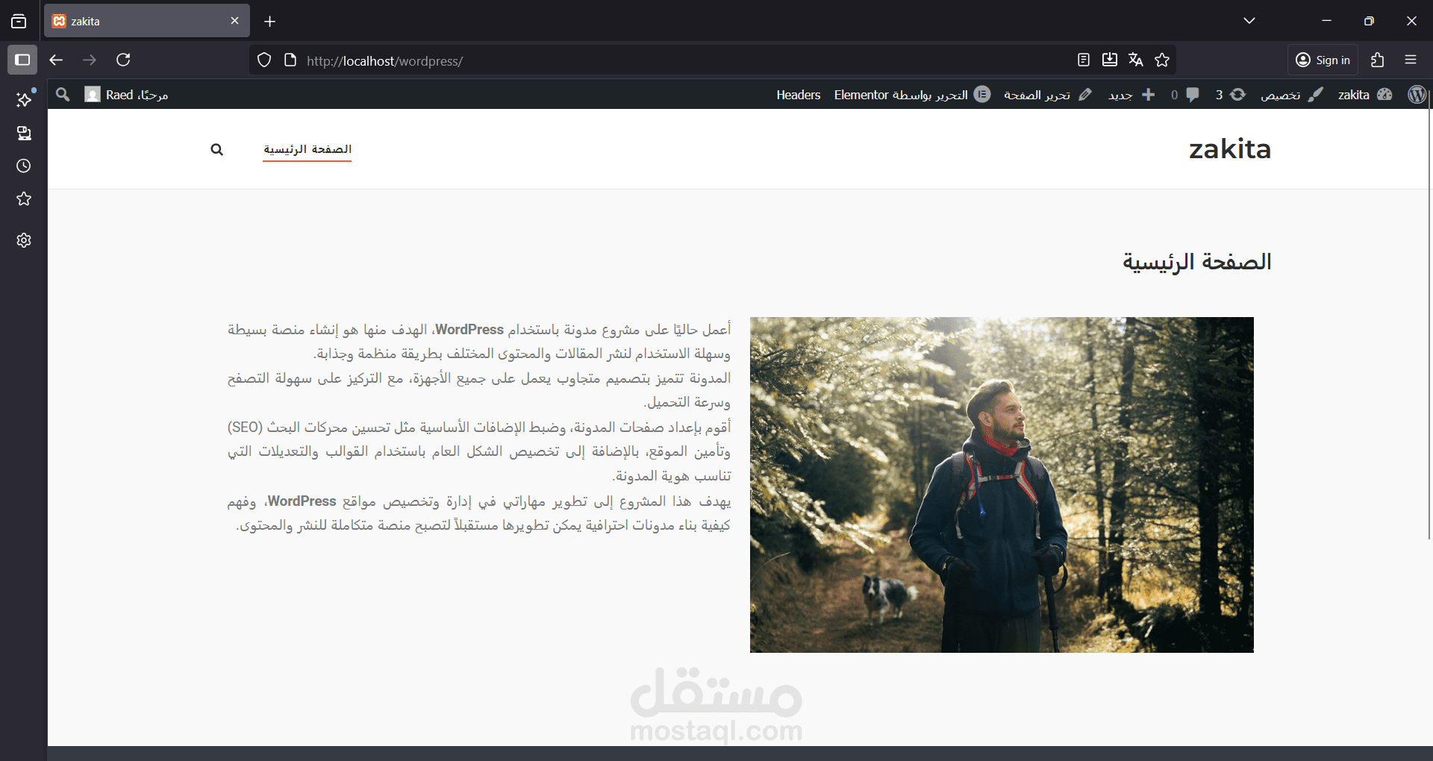List all tabs dropdown arrow

tap(1249, 21)
